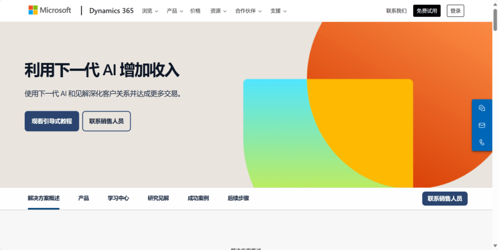
Task: Select the 学习中心 tab
Action: (118, 198)
